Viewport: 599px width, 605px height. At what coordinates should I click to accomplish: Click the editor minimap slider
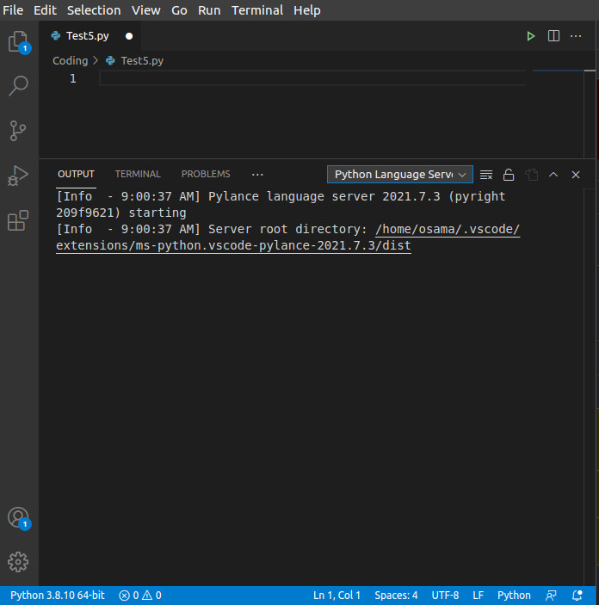[559, 71]
